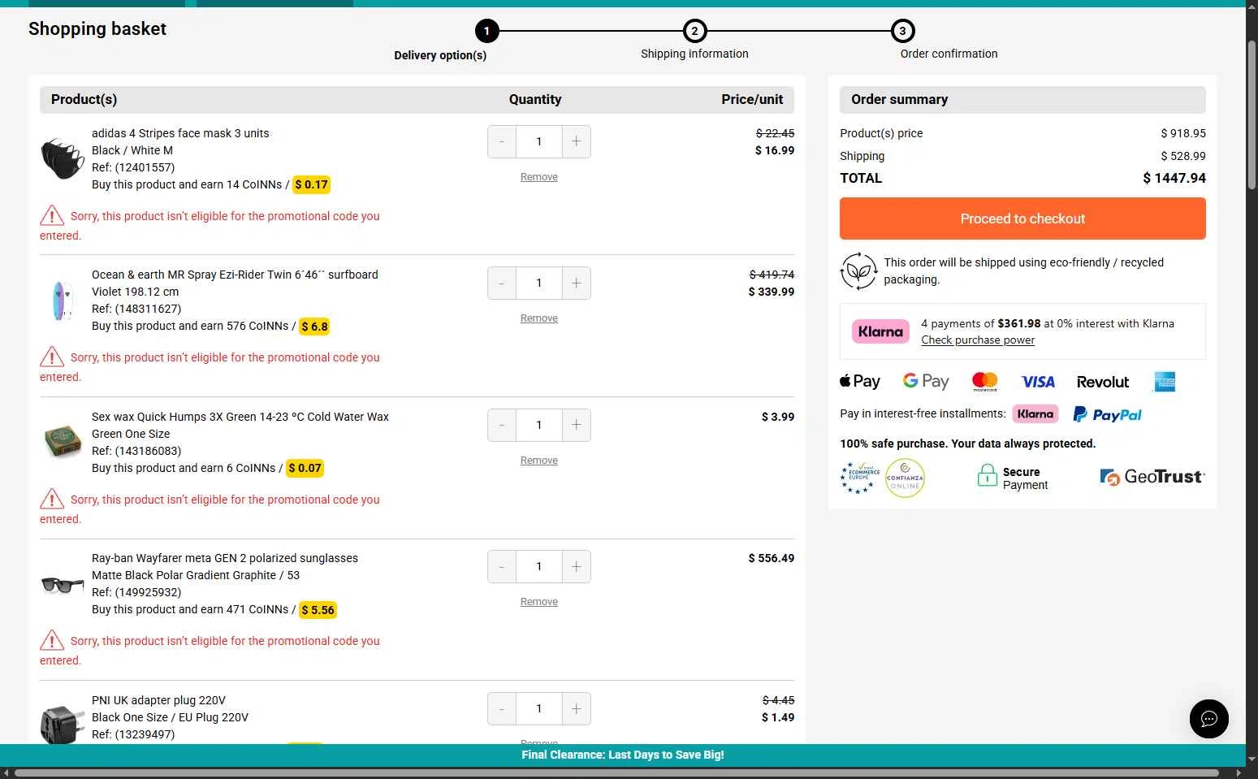The width and height of the screenshot is (1258, 779).
Task: Go to step 2 Shipping information
Action: [694, 32]
